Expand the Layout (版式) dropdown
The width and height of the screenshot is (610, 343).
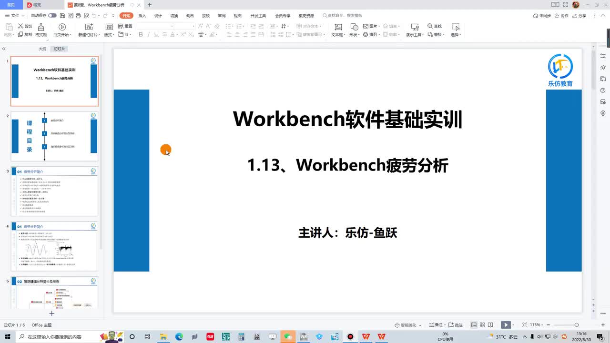pyautogui.click(x=109, y=34)
